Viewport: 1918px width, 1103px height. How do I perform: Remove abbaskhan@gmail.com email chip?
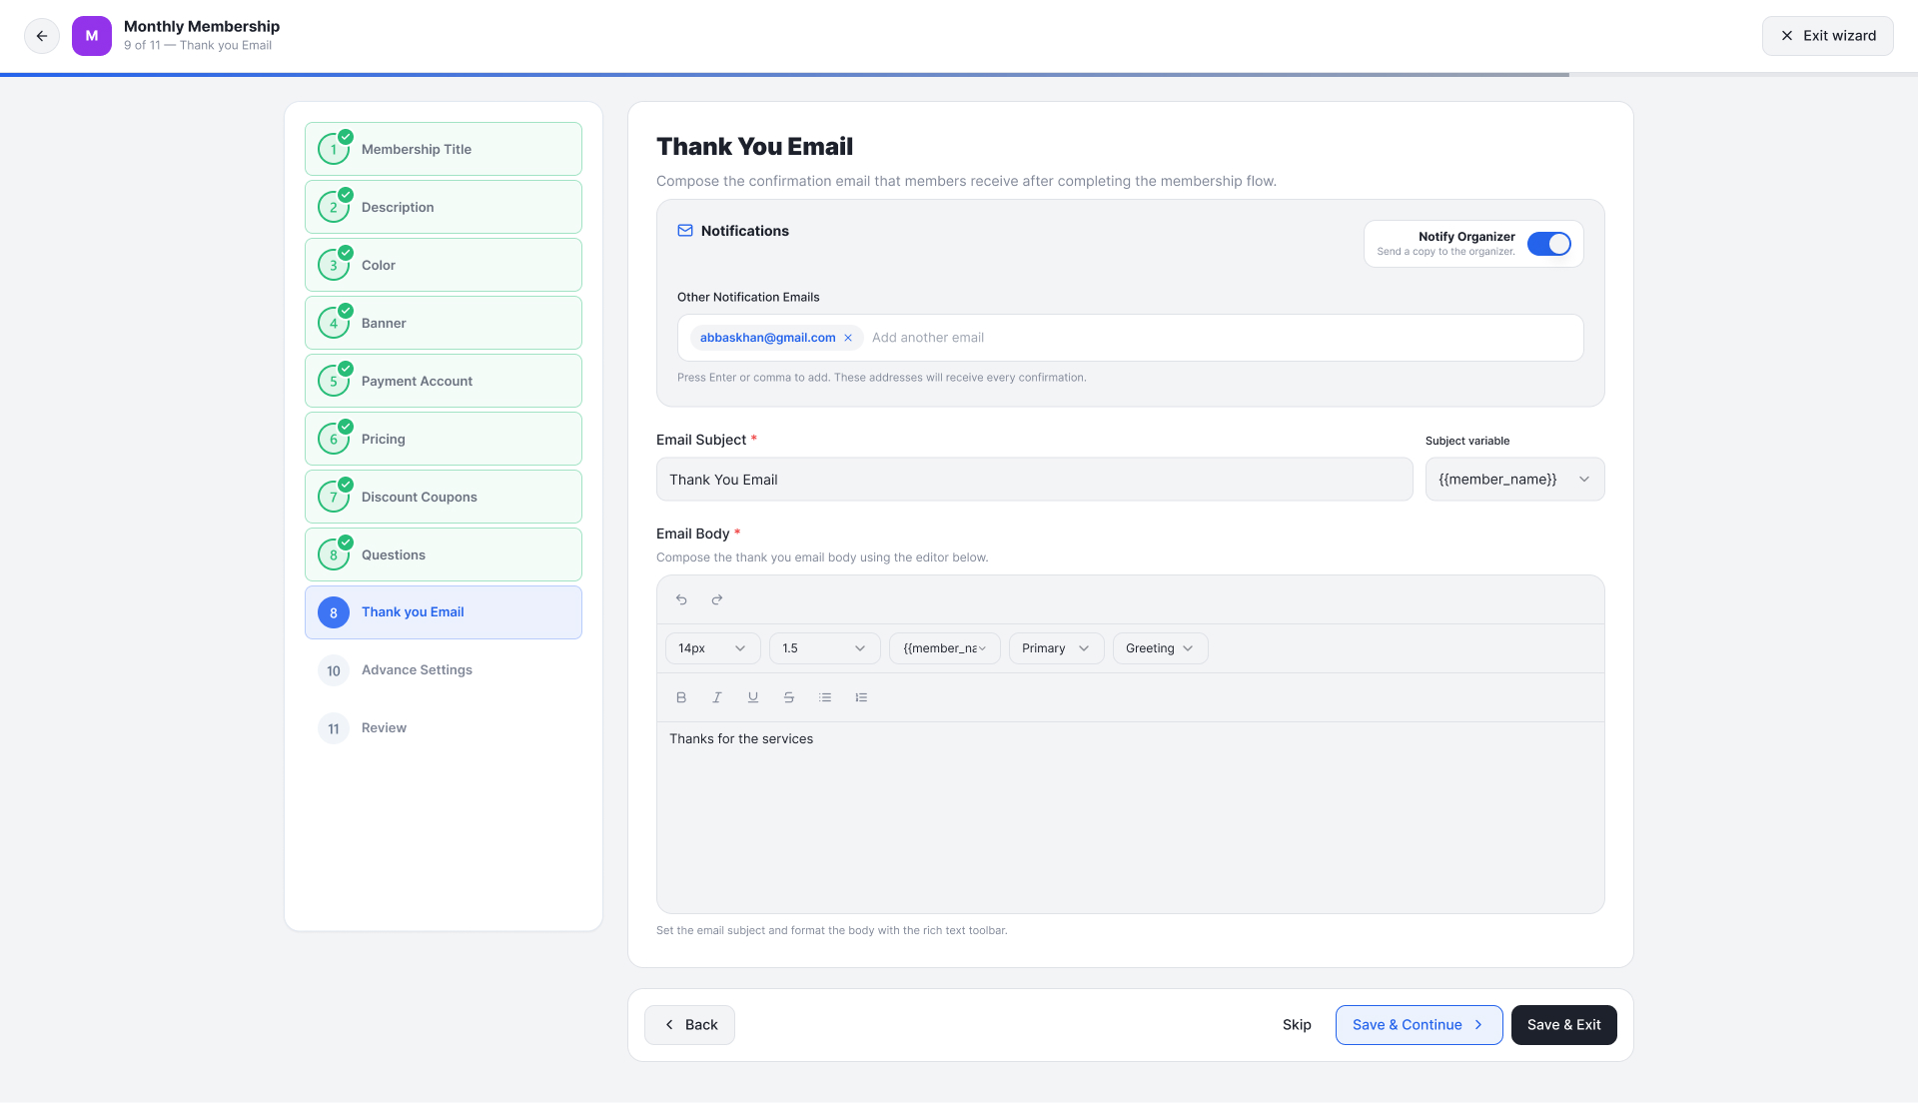[x=848, y=338]
